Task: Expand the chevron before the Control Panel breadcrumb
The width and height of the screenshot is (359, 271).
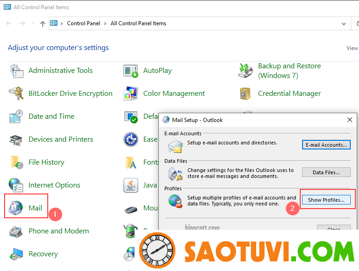Action: 62,23
